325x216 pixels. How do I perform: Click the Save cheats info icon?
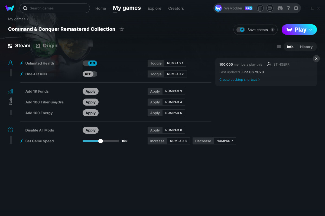coord(272,30)
